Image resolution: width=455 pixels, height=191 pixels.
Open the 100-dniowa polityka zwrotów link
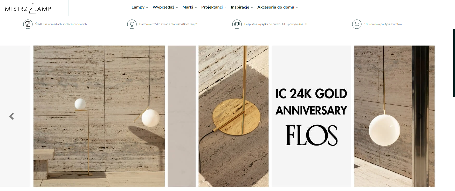coord(383,24)
